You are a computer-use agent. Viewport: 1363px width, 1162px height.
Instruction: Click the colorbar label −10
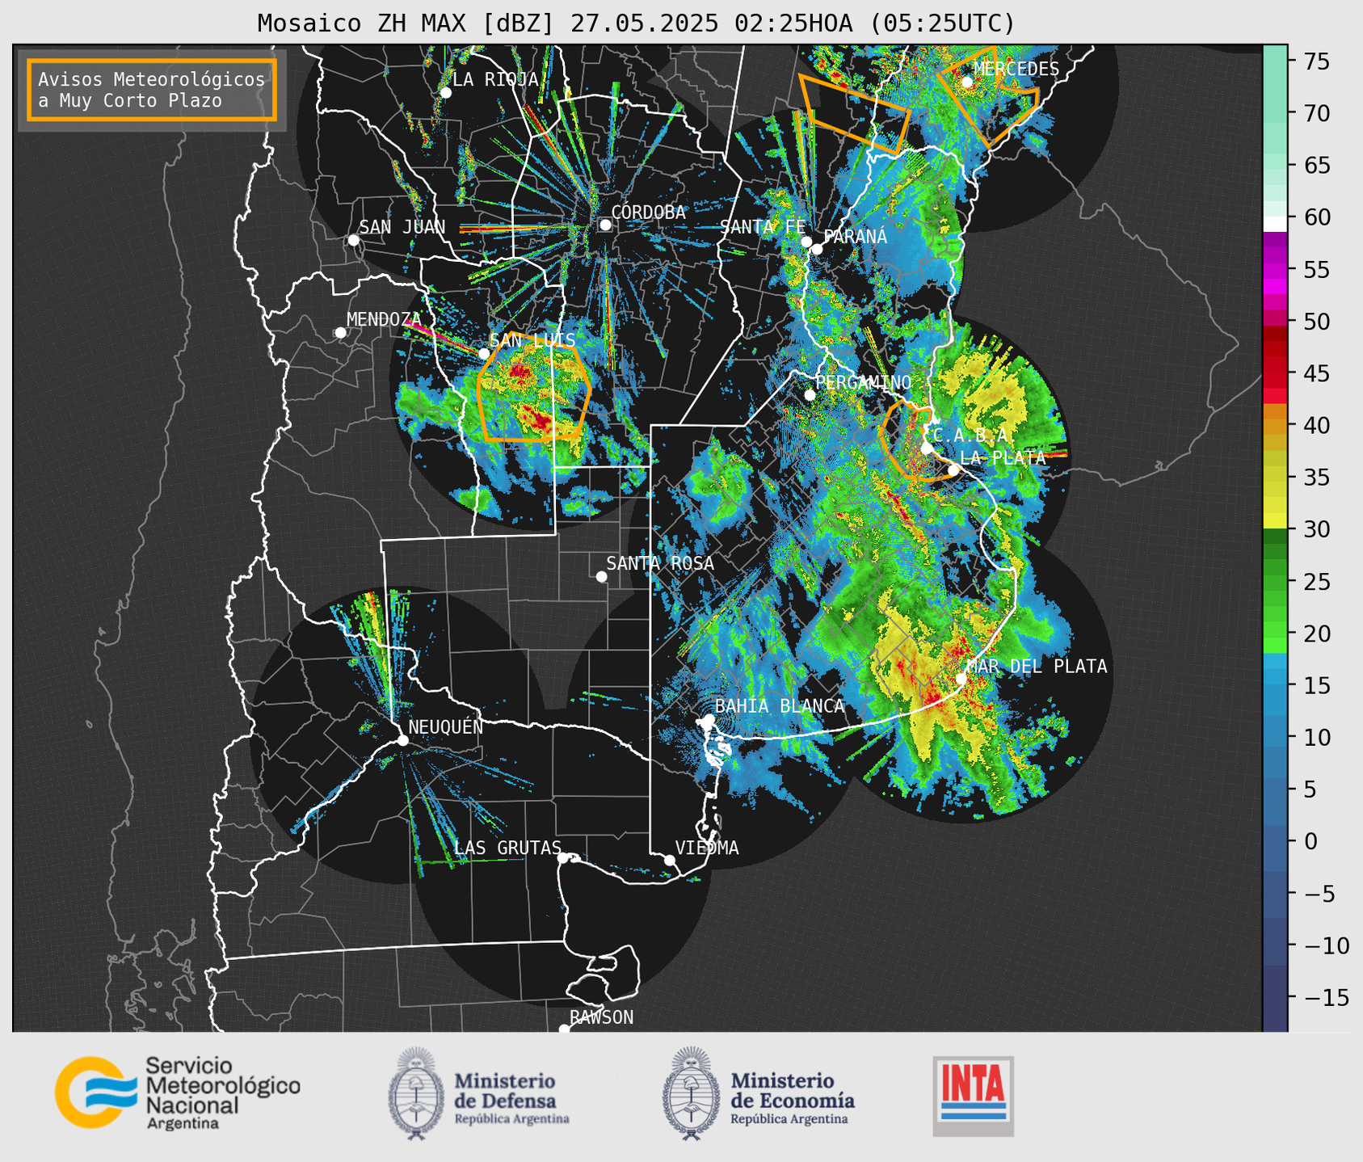tap(1326, 945)
